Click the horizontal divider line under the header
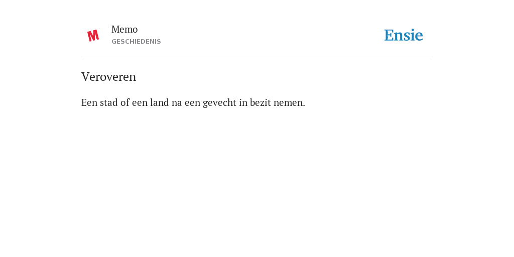 click(257, 57)
